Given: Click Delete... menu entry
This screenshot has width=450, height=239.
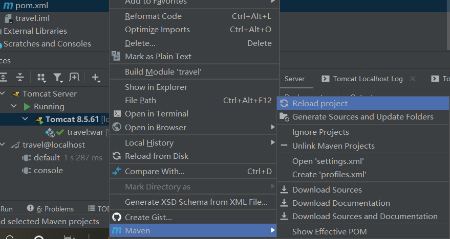Looking at the screenshot, I should pyautogui.click(x=193, y=43).
